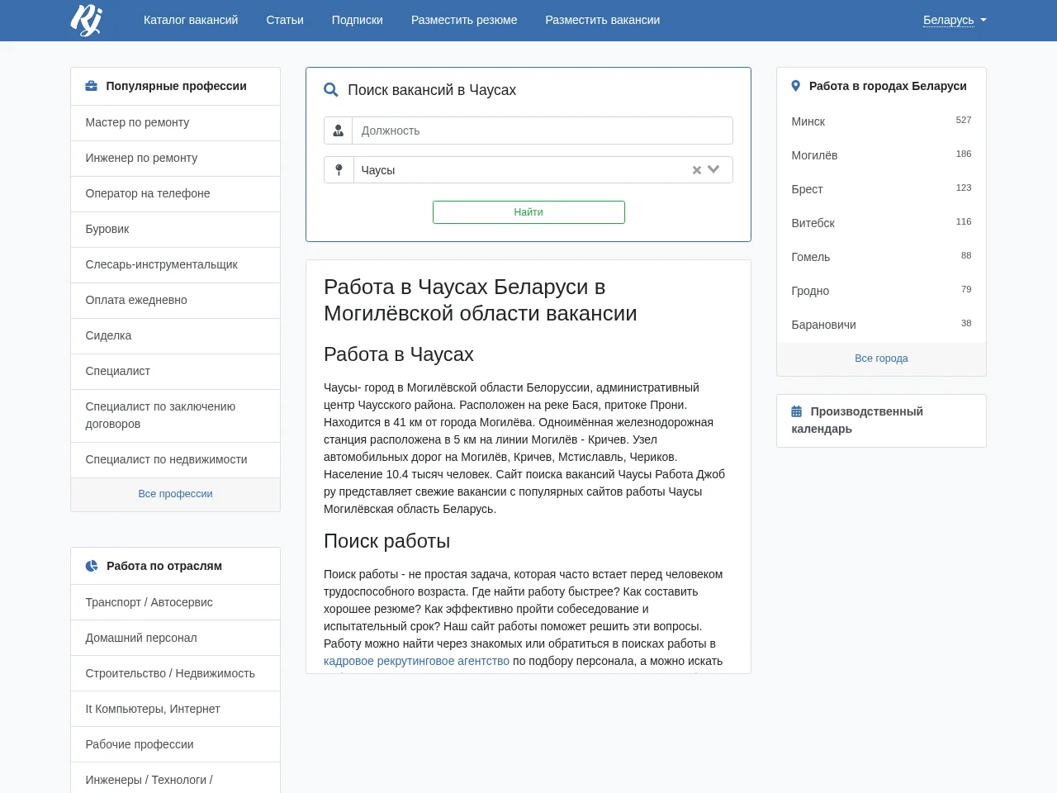Select the map marker icon beside Работа в городах
The height and width of the screenshot is (793, 1057).
point(796,86)
